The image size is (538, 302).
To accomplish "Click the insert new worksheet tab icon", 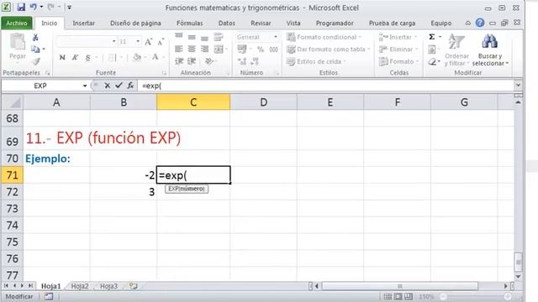I will tap(133, 286).
